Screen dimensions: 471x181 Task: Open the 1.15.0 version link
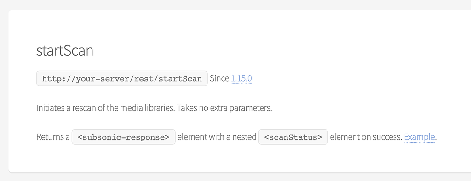click(x=241, y=78)
